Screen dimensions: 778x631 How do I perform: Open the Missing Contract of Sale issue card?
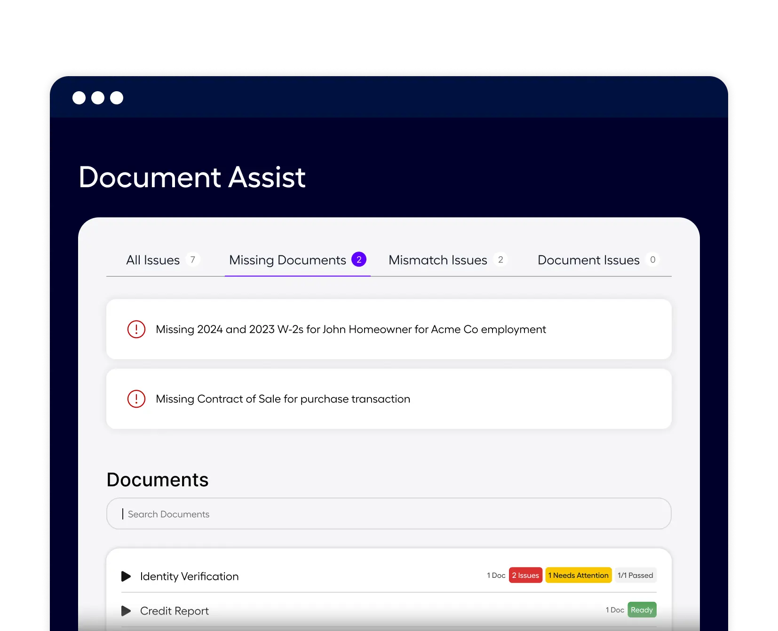coord(389,399)
